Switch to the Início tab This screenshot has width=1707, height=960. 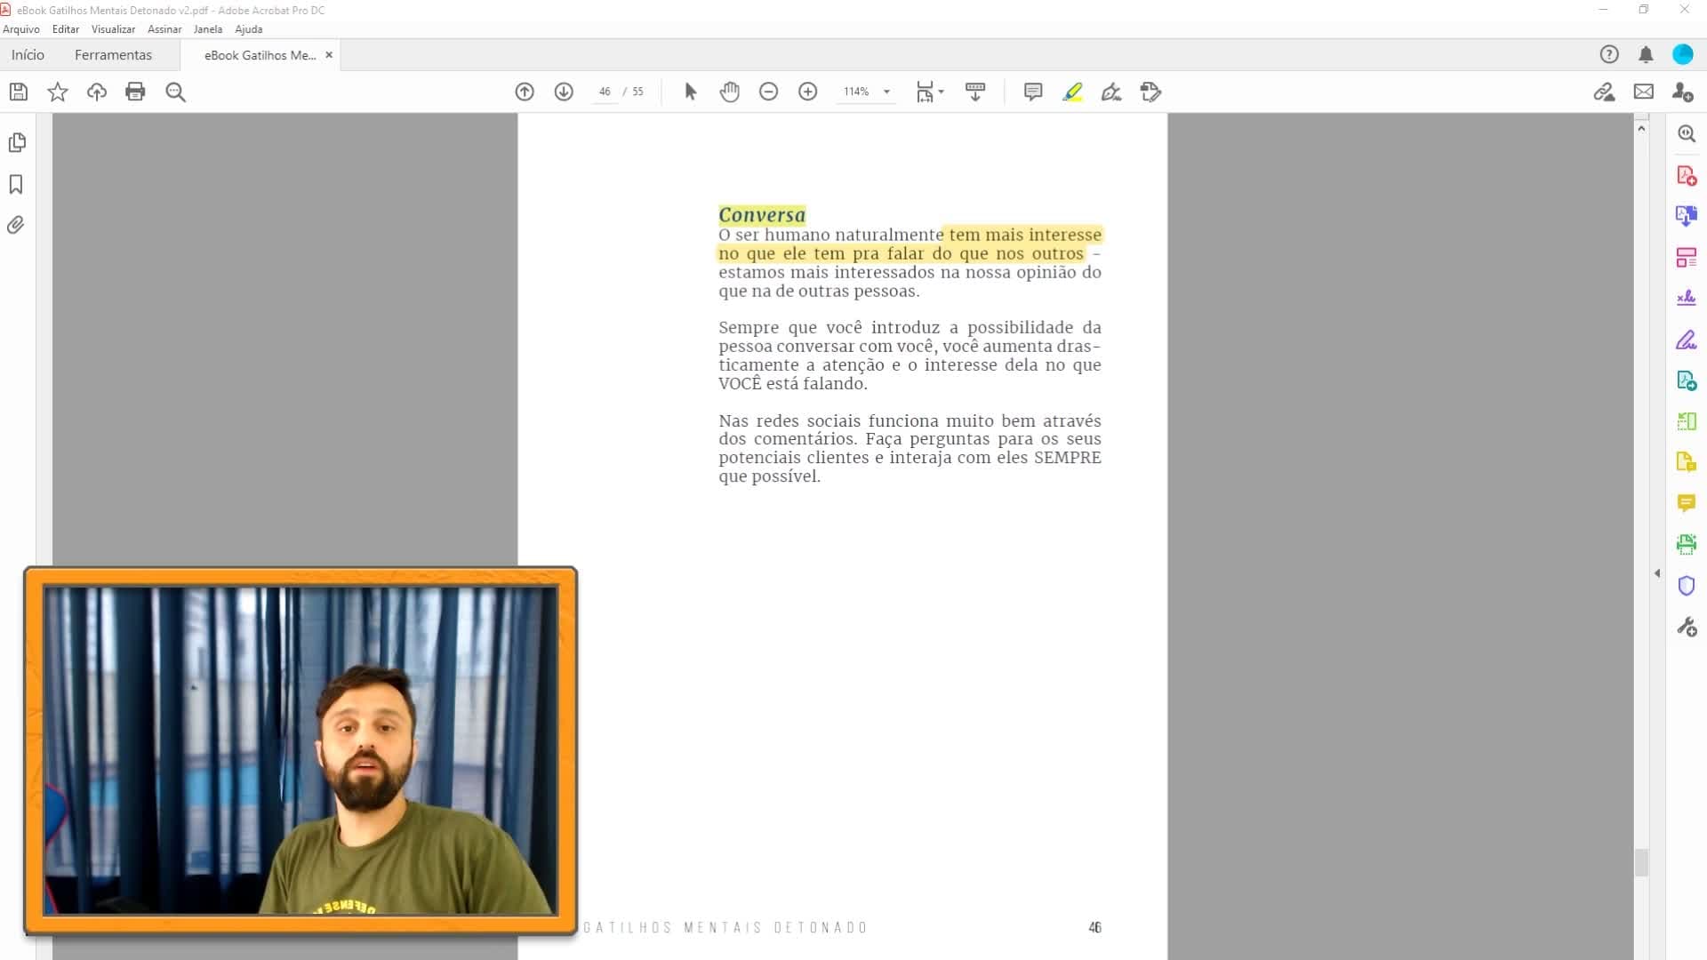28,55
